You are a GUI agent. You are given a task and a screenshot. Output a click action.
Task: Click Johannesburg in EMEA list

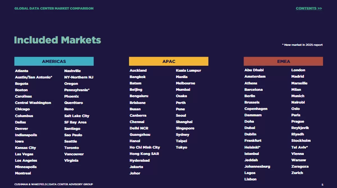[x=257, y=166]
